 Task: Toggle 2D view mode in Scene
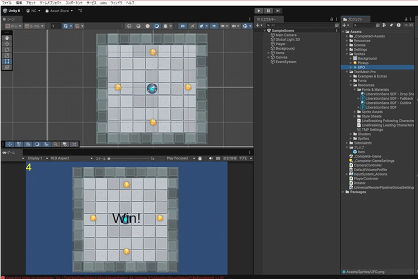click(x=182, y=26)
